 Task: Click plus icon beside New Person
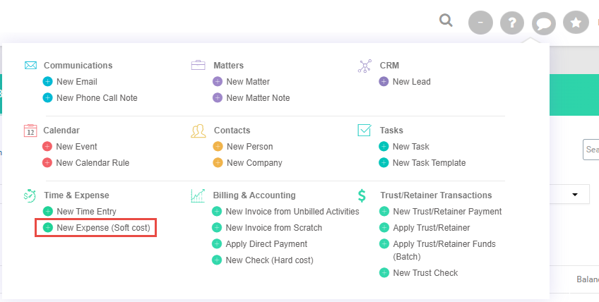pos(218,147)
